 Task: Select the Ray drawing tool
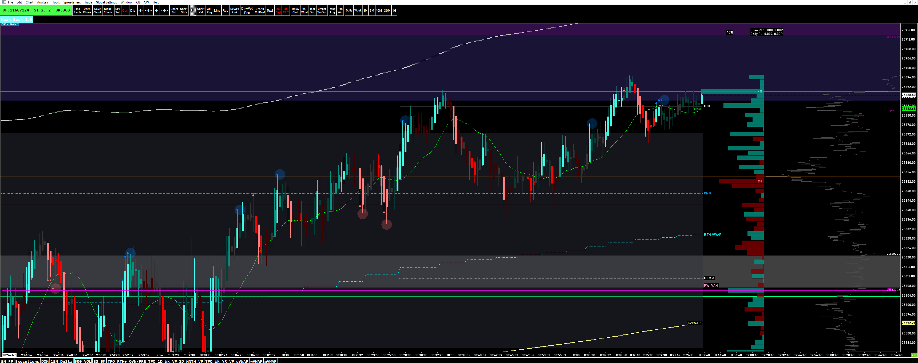click(225, 11)
